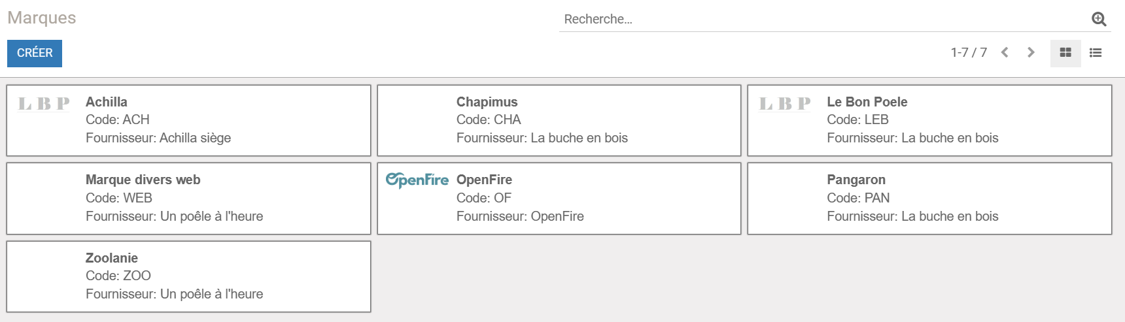
Task: Open the Chapimus brand card
Action: tap(559, 120)
